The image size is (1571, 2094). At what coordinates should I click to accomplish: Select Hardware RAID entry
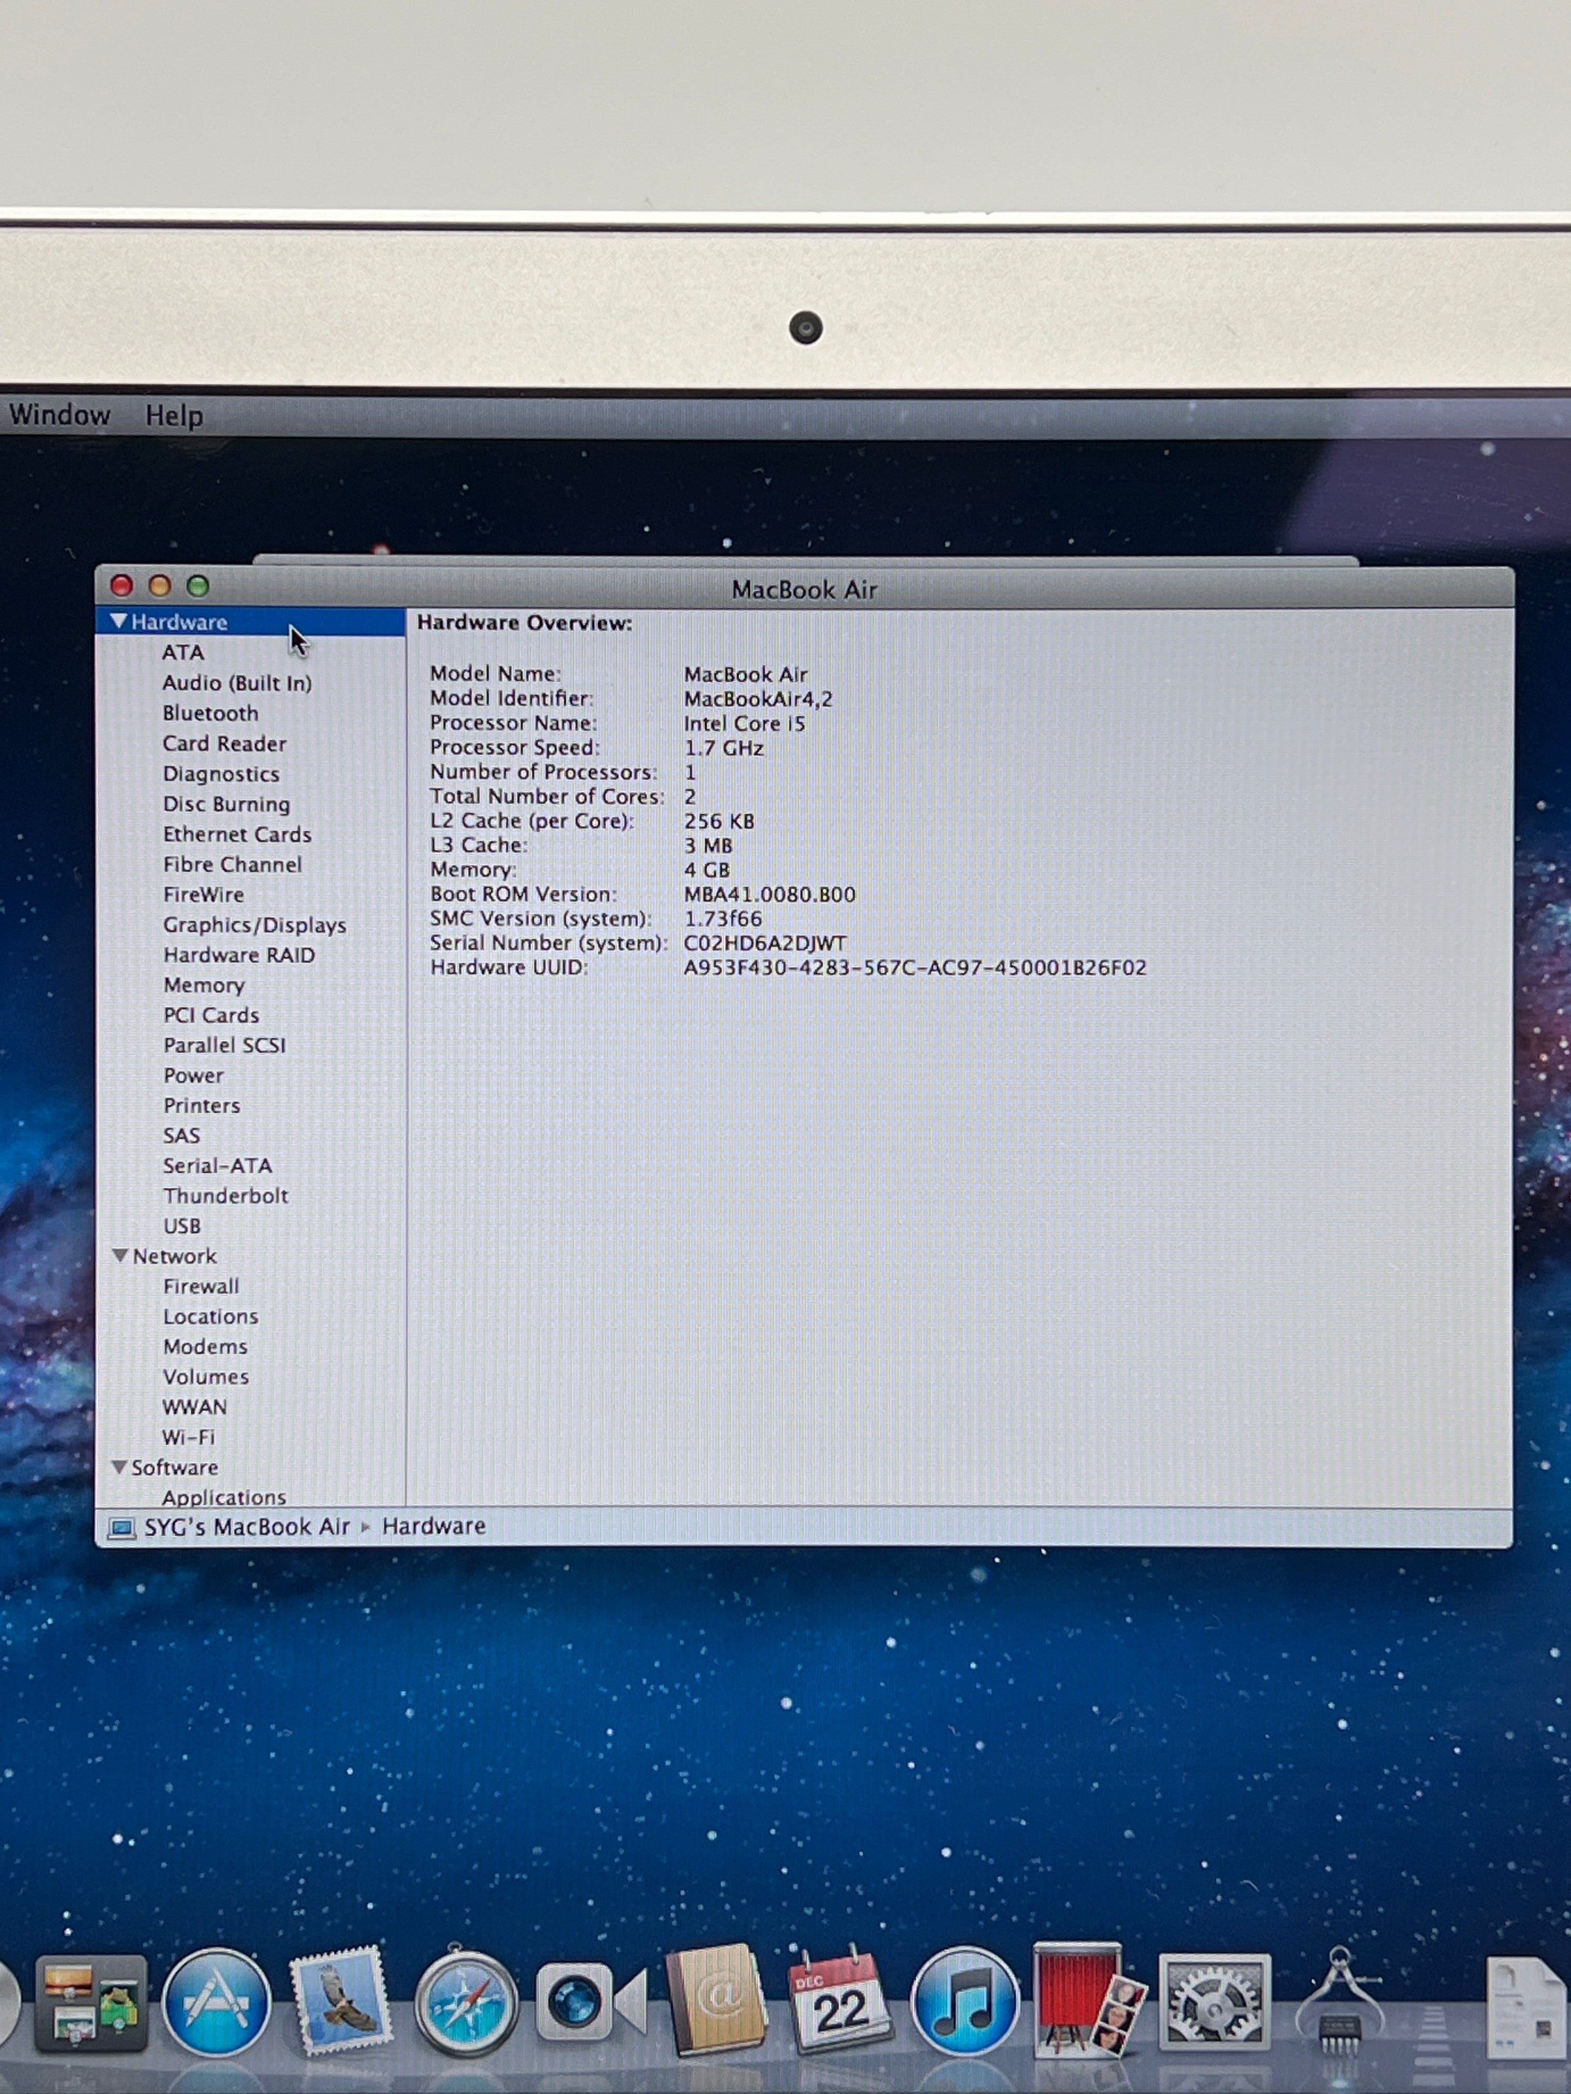238,954
